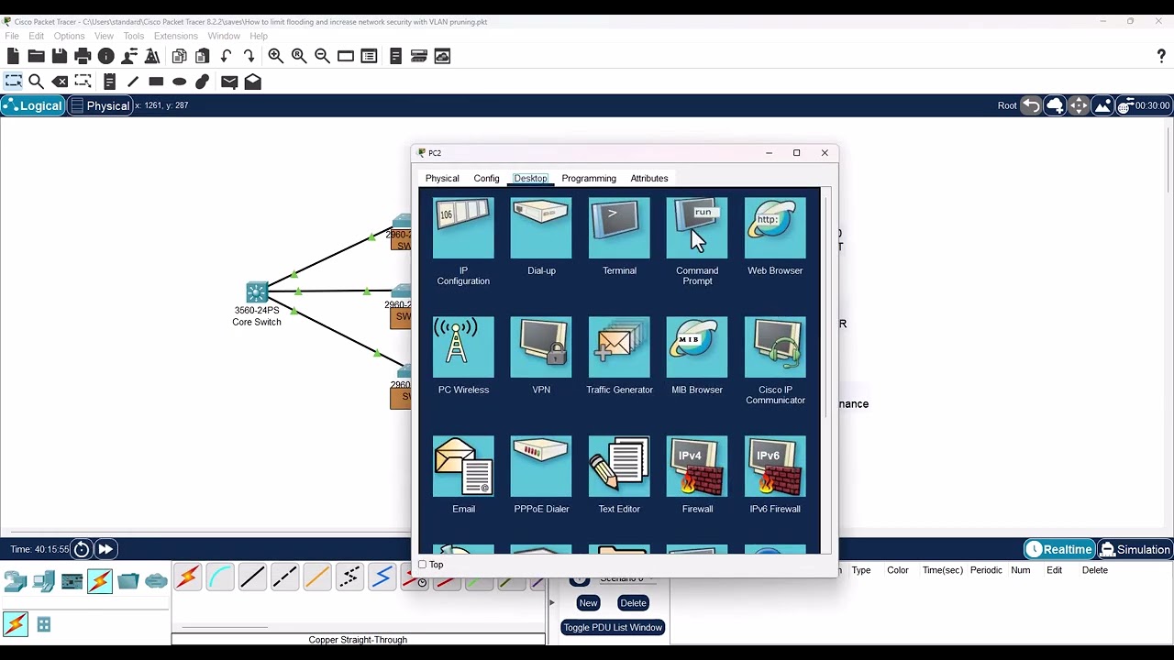This screenshot has width=1174, height=660.
Task: Click the Paste toolbar icon
Action: 203,56
